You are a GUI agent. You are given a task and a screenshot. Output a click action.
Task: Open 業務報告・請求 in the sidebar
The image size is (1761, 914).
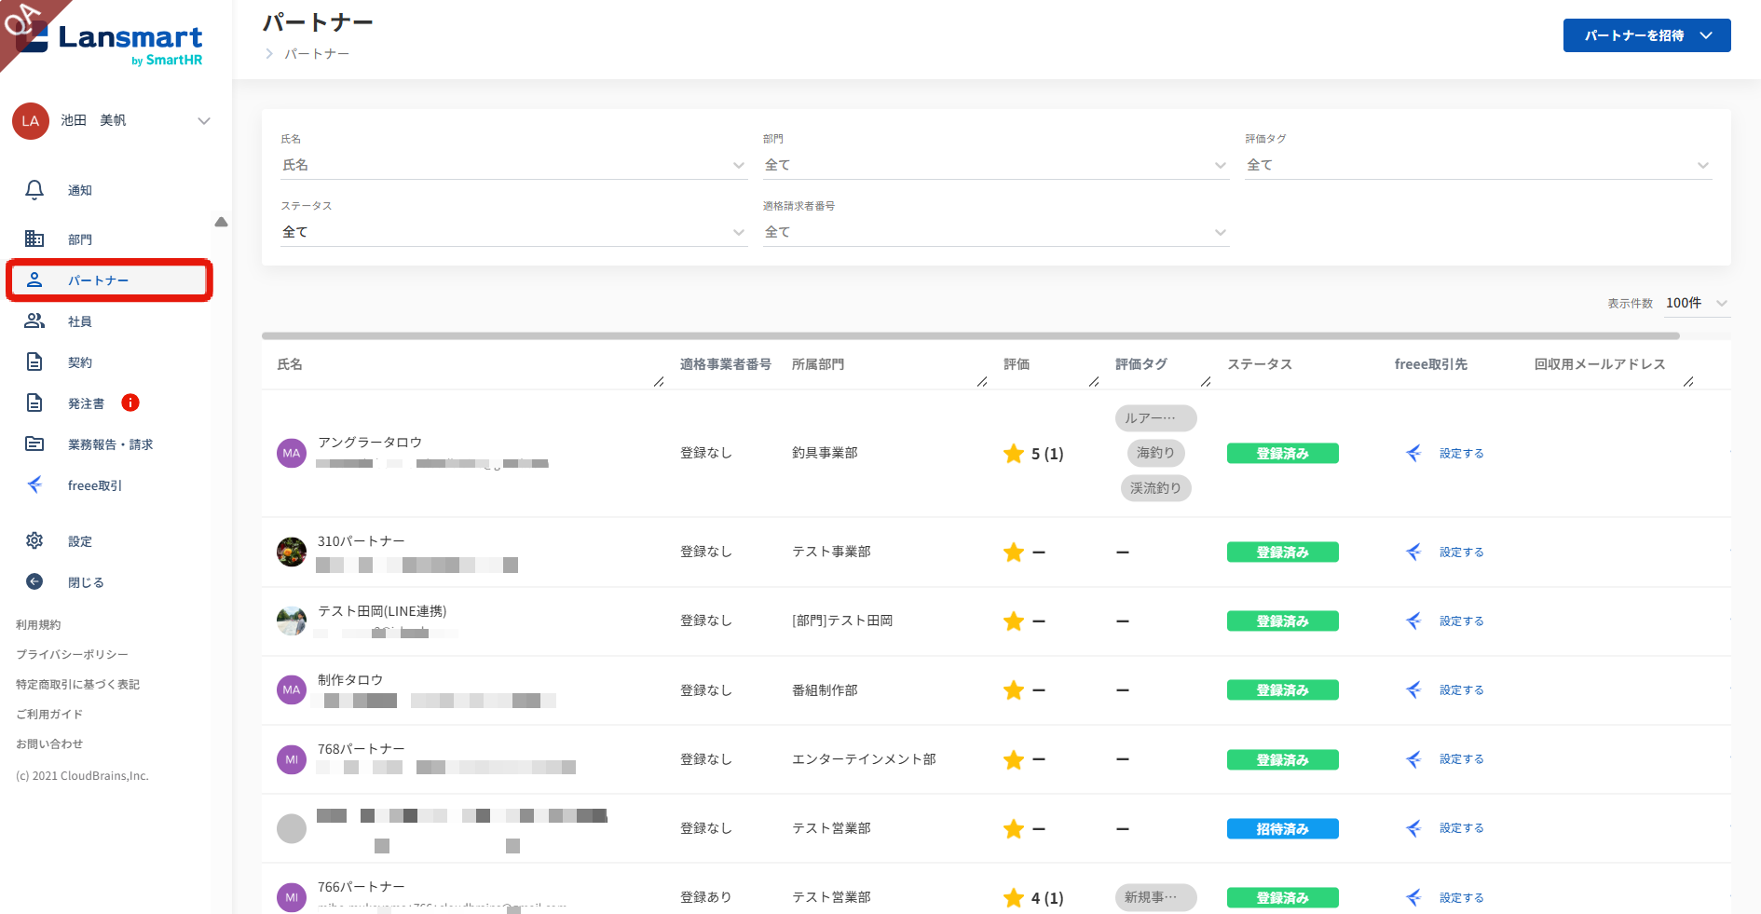[110, 444]
